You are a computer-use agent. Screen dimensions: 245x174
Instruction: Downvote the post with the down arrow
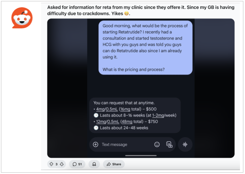click(x=62, y=164)
